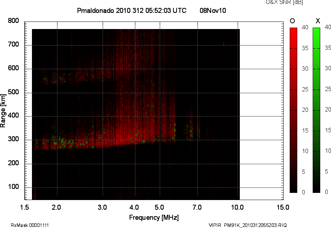This screenshot has width=331, height=228.
Task: Click the 10.0 frequency tick label
Action: coord(237,207)
